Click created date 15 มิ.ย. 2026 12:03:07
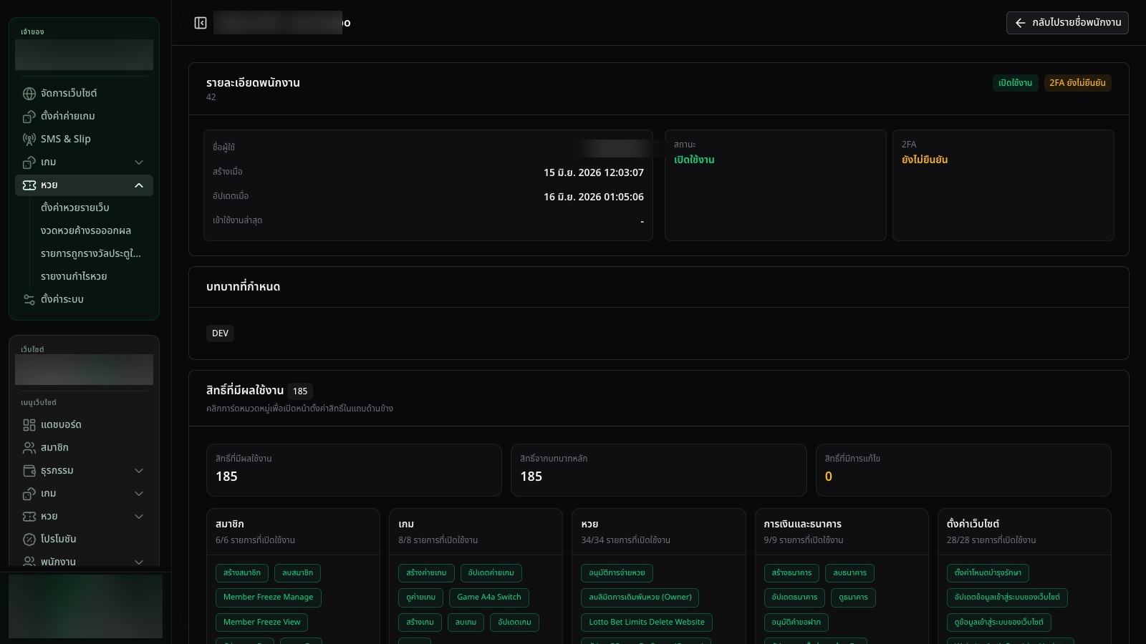Image resolution: width=1146 pixels, height=644 pixels. [x=594, y=172]
